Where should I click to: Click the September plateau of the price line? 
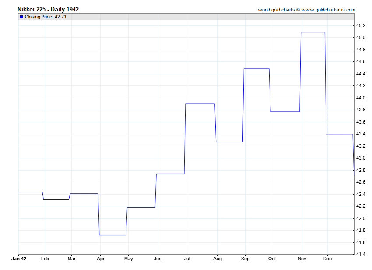click(256, 68)
